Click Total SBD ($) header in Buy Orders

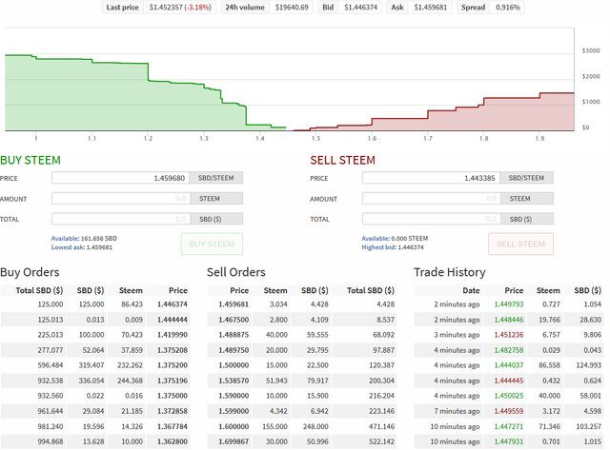(x=39, y=290)
